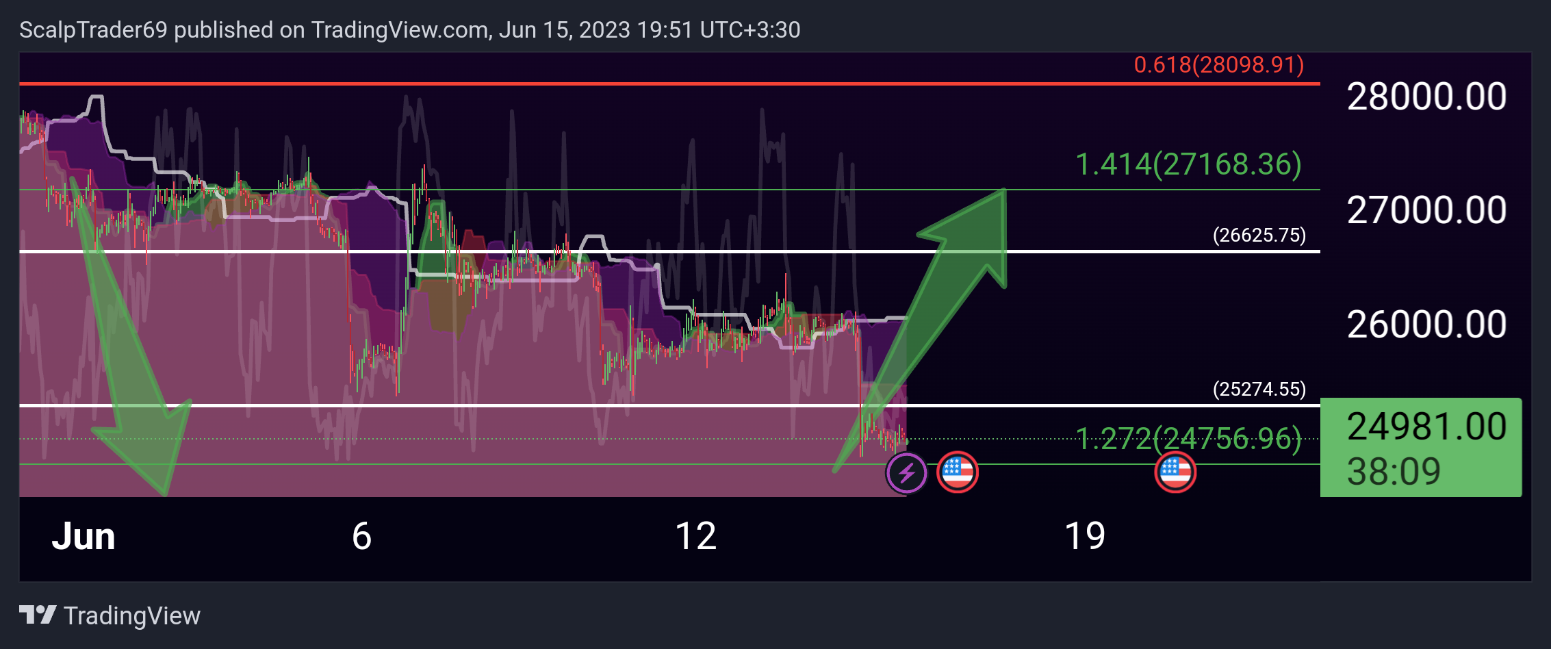Click the current price label 24981.00

point(1426,426)
